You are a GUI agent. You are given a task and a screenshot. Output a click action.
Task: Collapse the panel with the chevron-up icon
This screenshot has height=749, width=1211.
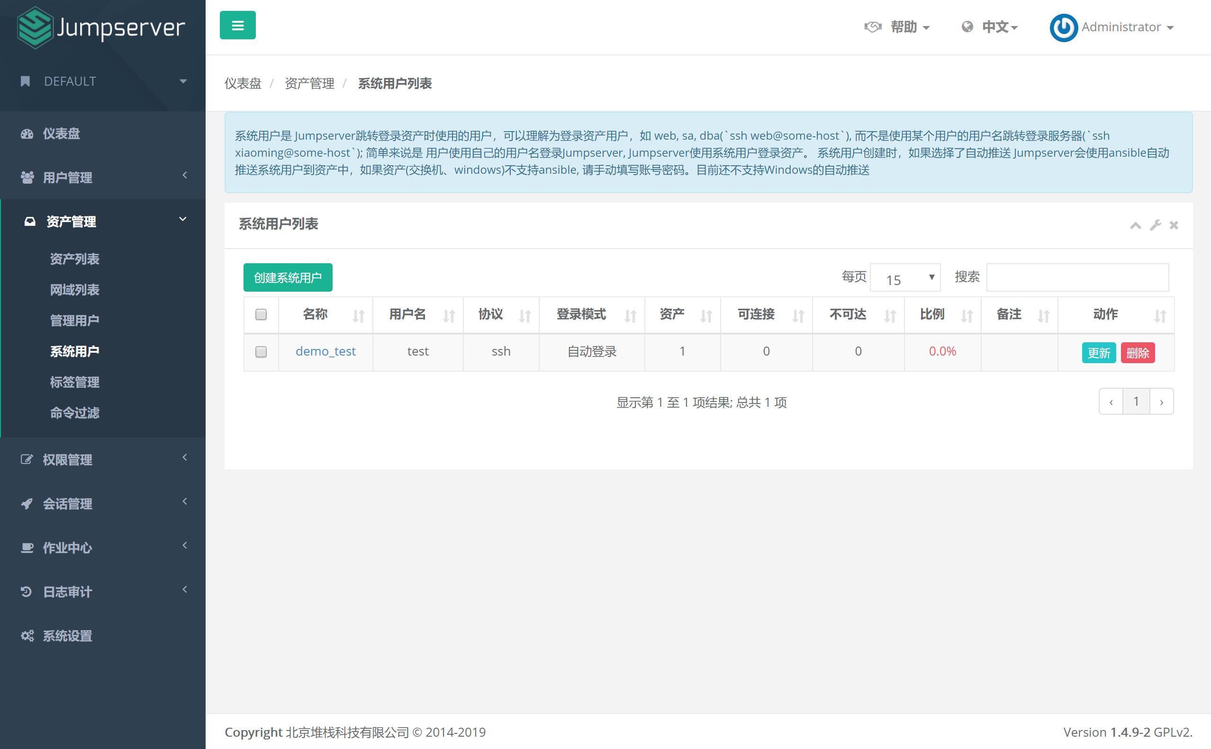point(1136,225)
